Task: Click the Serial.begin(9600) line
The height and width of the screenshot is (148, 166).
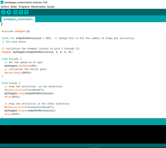Action: pos(18,73)
